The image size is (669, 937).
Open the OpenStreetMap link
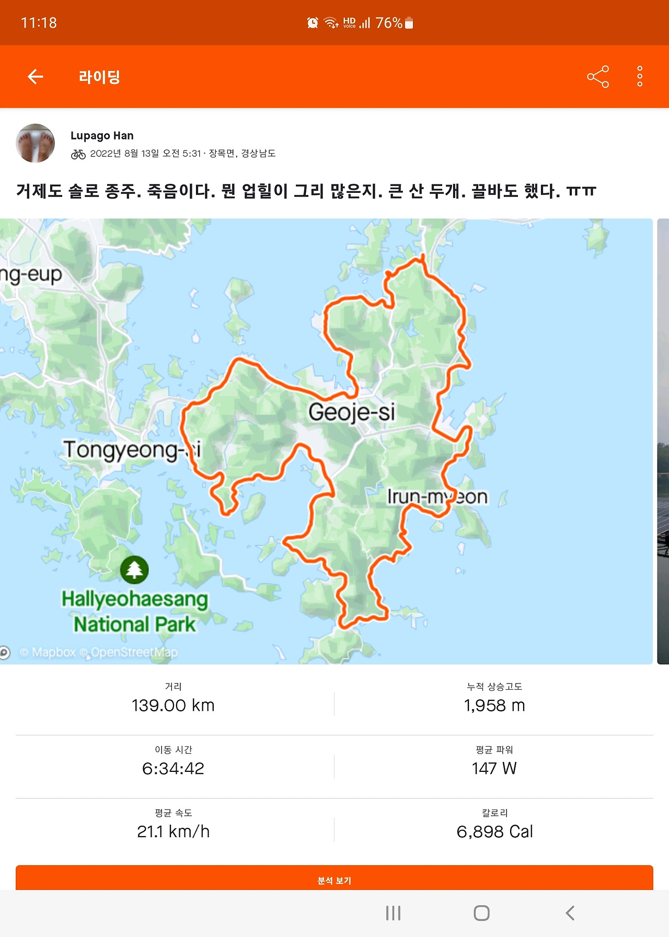(133, 653)
